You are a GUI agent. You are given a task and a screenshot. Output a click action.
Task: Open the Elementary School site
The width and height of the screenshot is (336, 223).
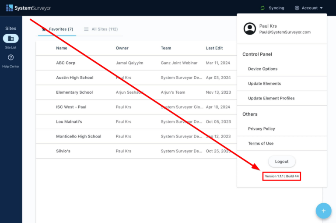point(74,92)
